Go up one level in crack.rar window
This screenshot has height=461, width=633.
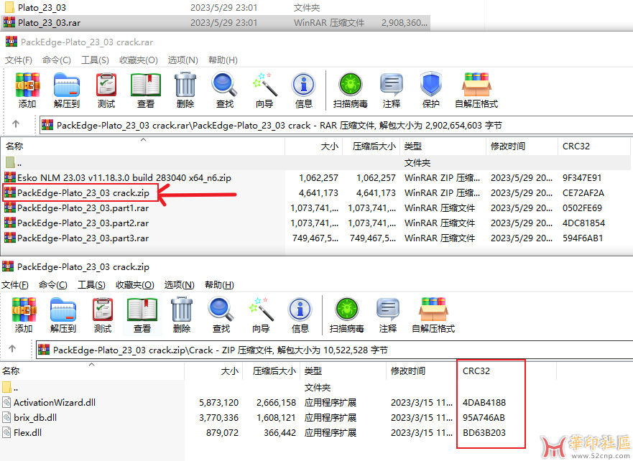tap(16, 124)
